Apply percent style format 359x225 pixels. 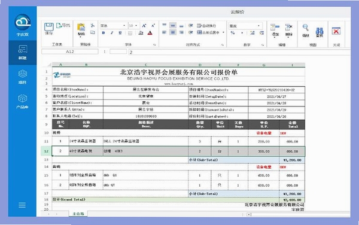click(x=233, y=33)
